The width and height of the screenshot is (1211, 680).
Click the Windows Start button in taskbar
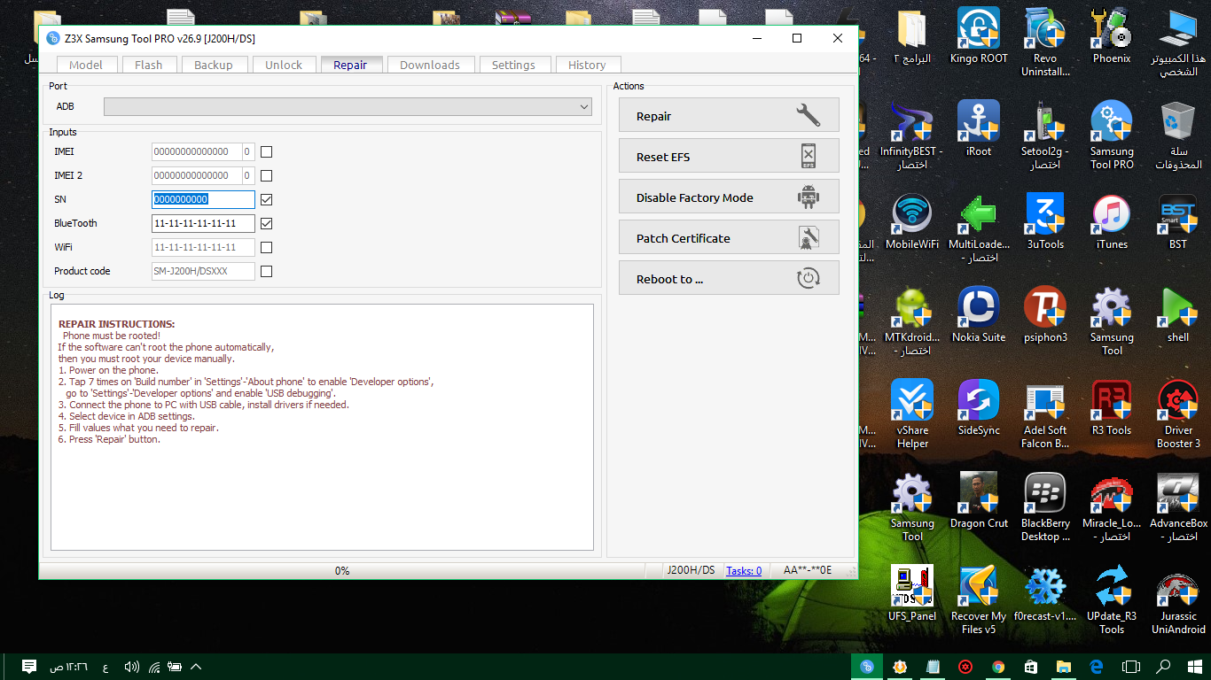[x=1196, y=667]
